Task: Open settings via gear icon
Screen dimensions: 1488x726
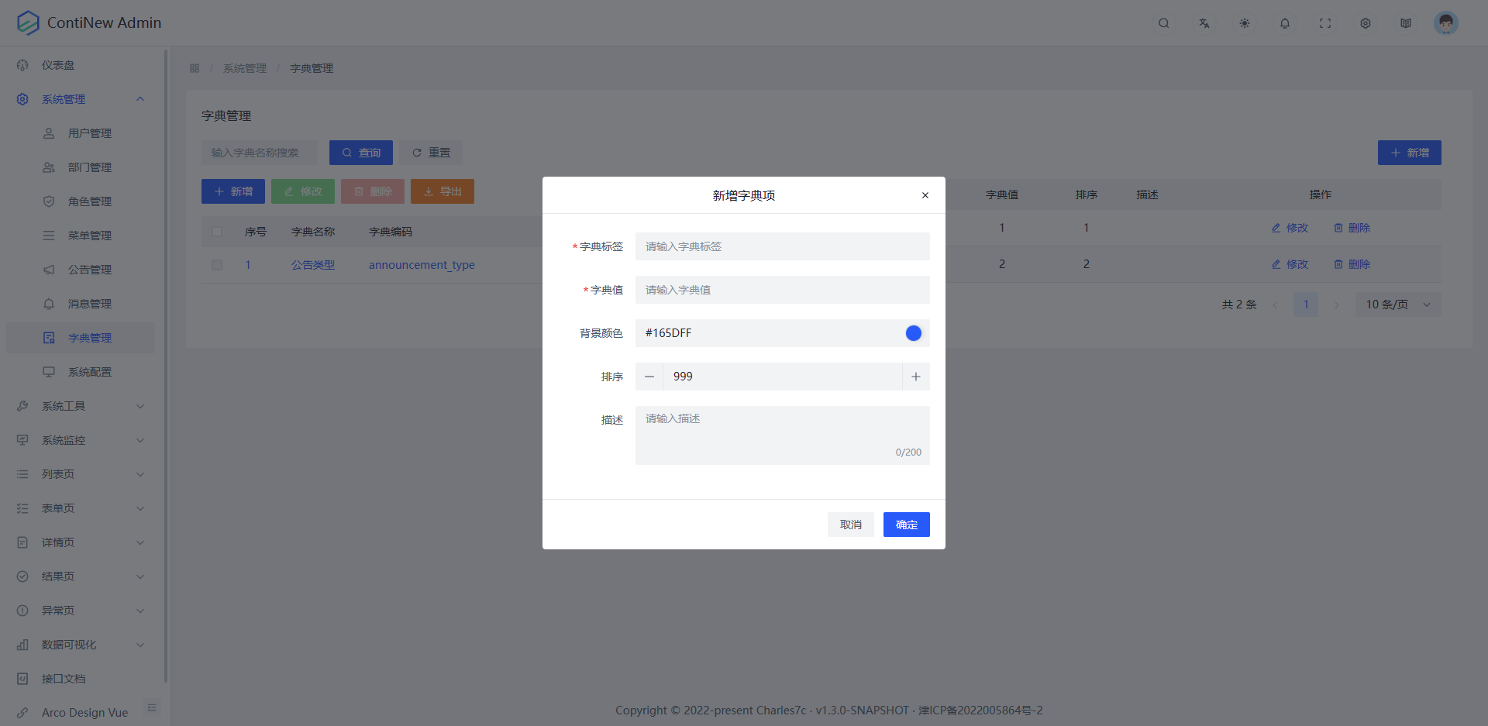Action: click(x=1366, y=23)
